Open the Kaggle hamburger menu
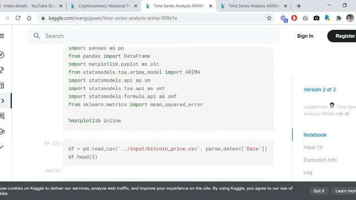The image size is (356, 200). coord(2,36)
